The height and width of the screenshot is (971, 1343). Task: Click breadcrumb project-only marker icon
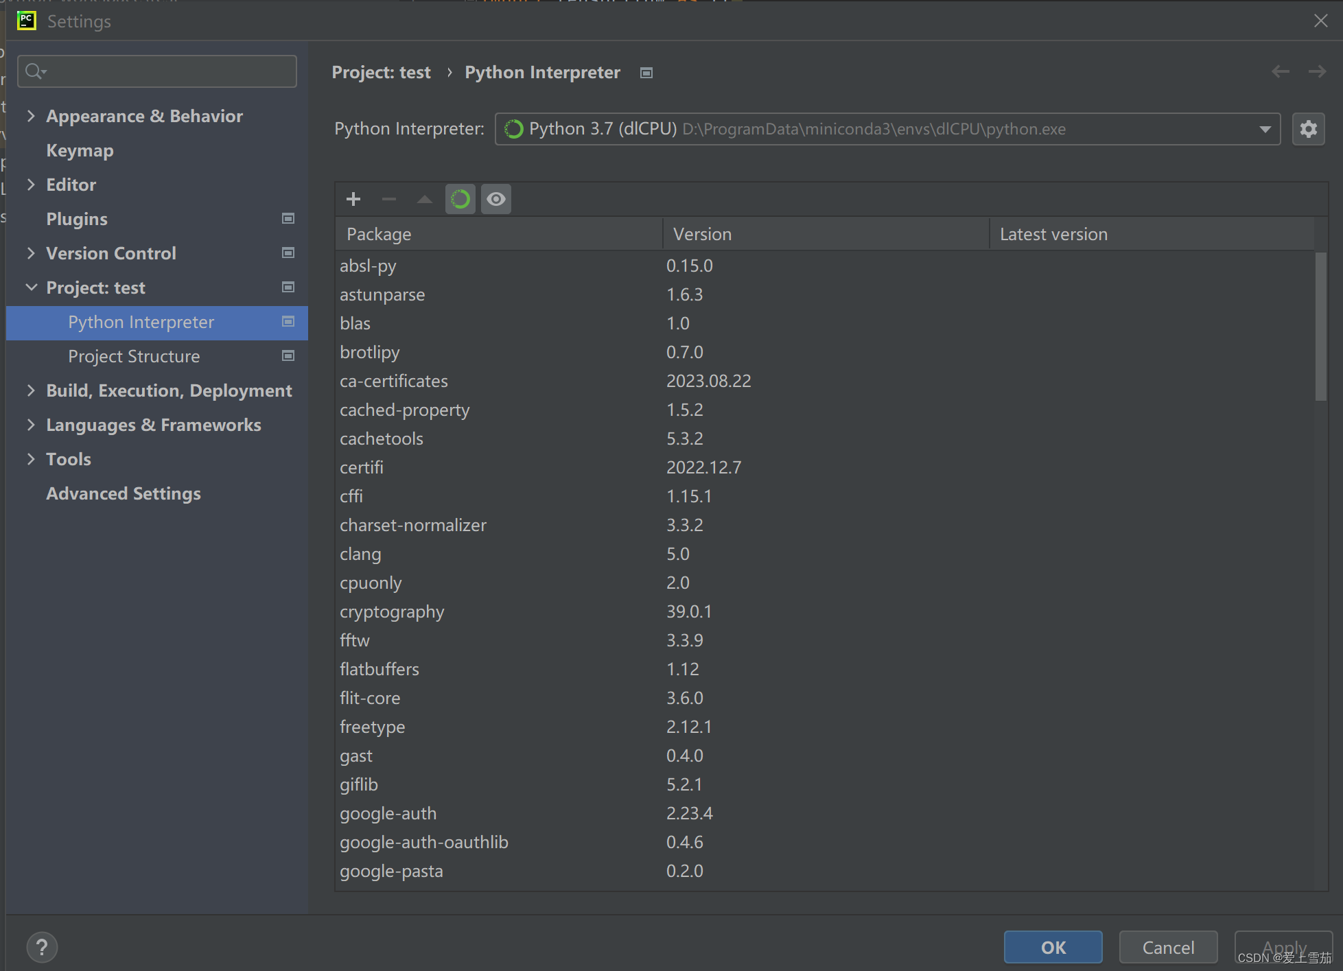click(646, 73)
